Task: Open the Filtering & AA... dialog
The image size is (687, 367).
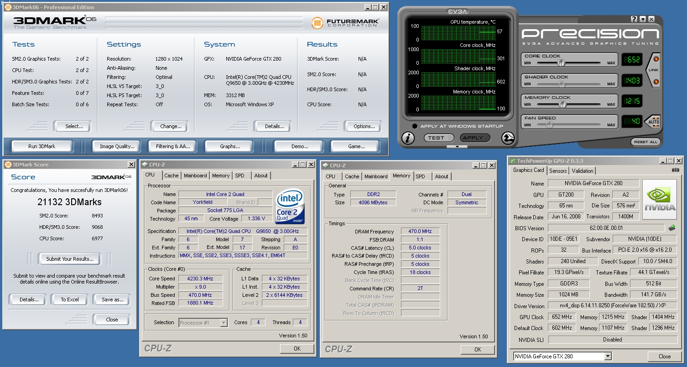Action: point(173,146)
